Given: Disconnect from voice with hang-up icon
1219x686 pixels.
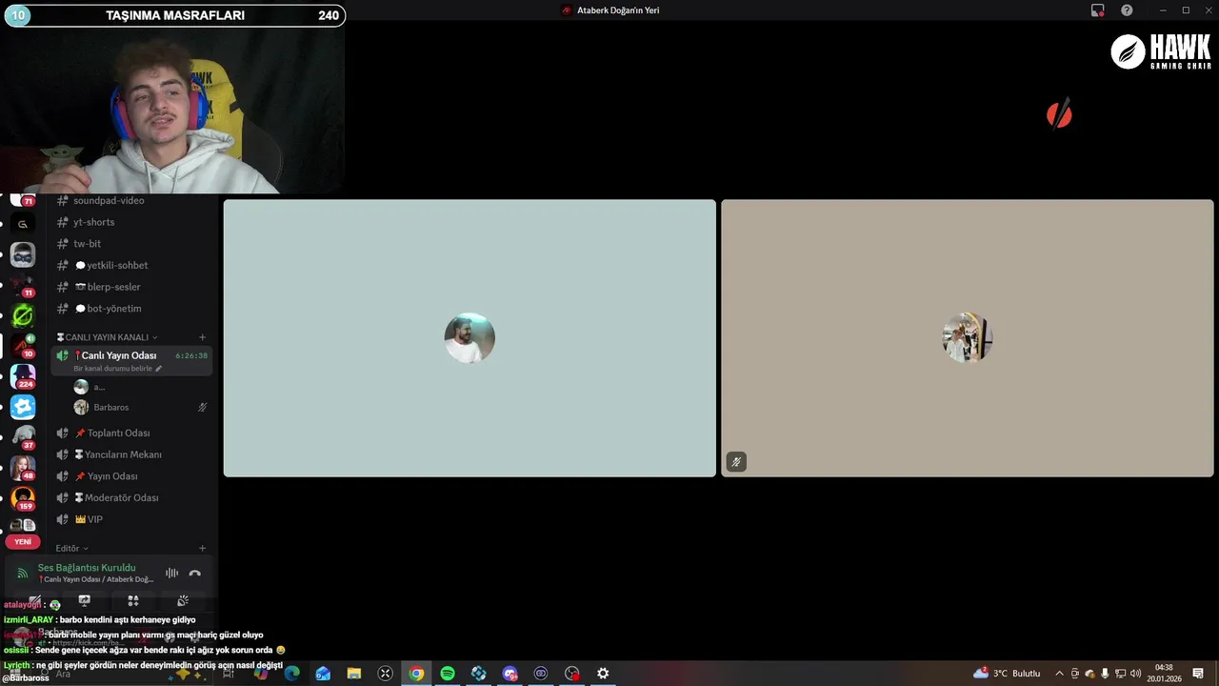Looking at the screenshot, I should pyautogui.click(x=195, y=573).
